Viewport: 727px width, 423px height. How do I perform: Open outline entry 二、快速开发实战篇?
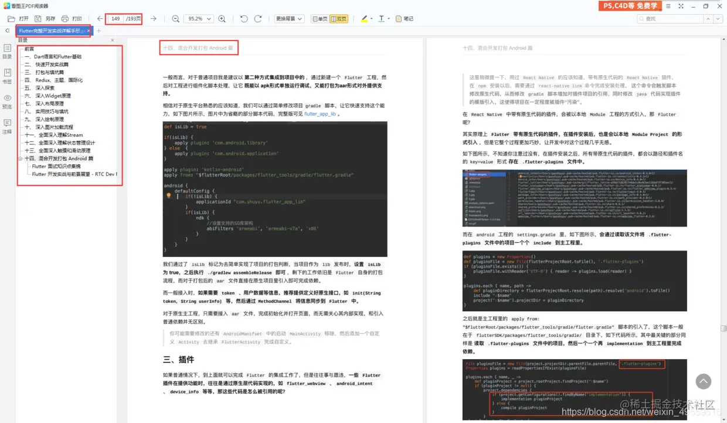click(46, 65)
